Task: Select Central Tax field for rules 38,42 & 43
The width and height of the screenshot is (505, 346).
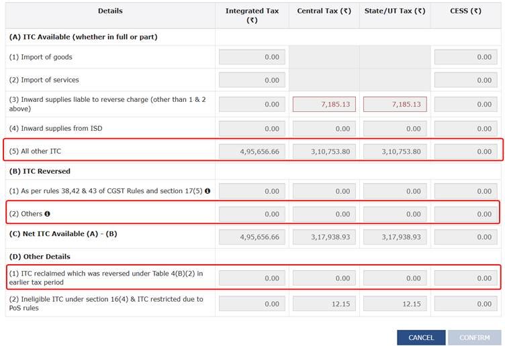Action: [324, 191]
